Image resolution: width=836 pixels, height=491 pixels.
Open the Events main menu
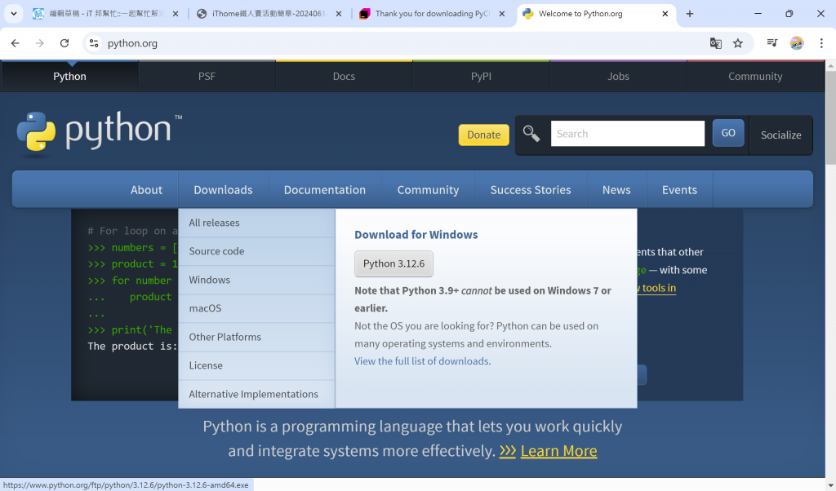pos(679,189)
